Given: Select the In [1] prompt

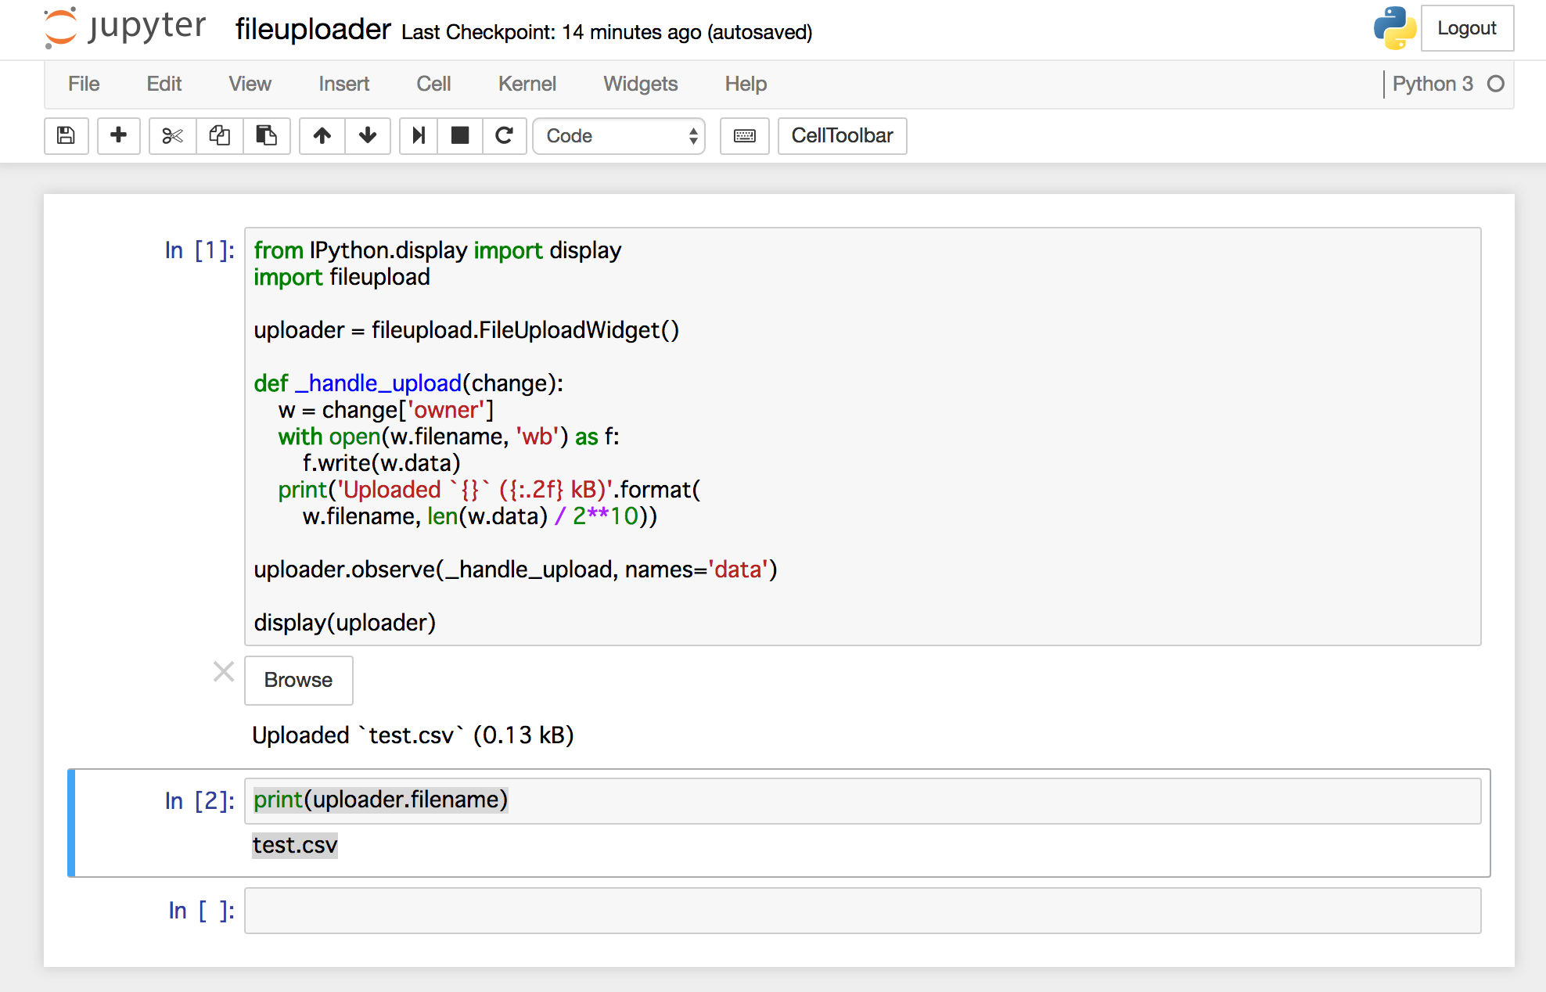Looking at the screenshot, I should [x=200, y=250].
